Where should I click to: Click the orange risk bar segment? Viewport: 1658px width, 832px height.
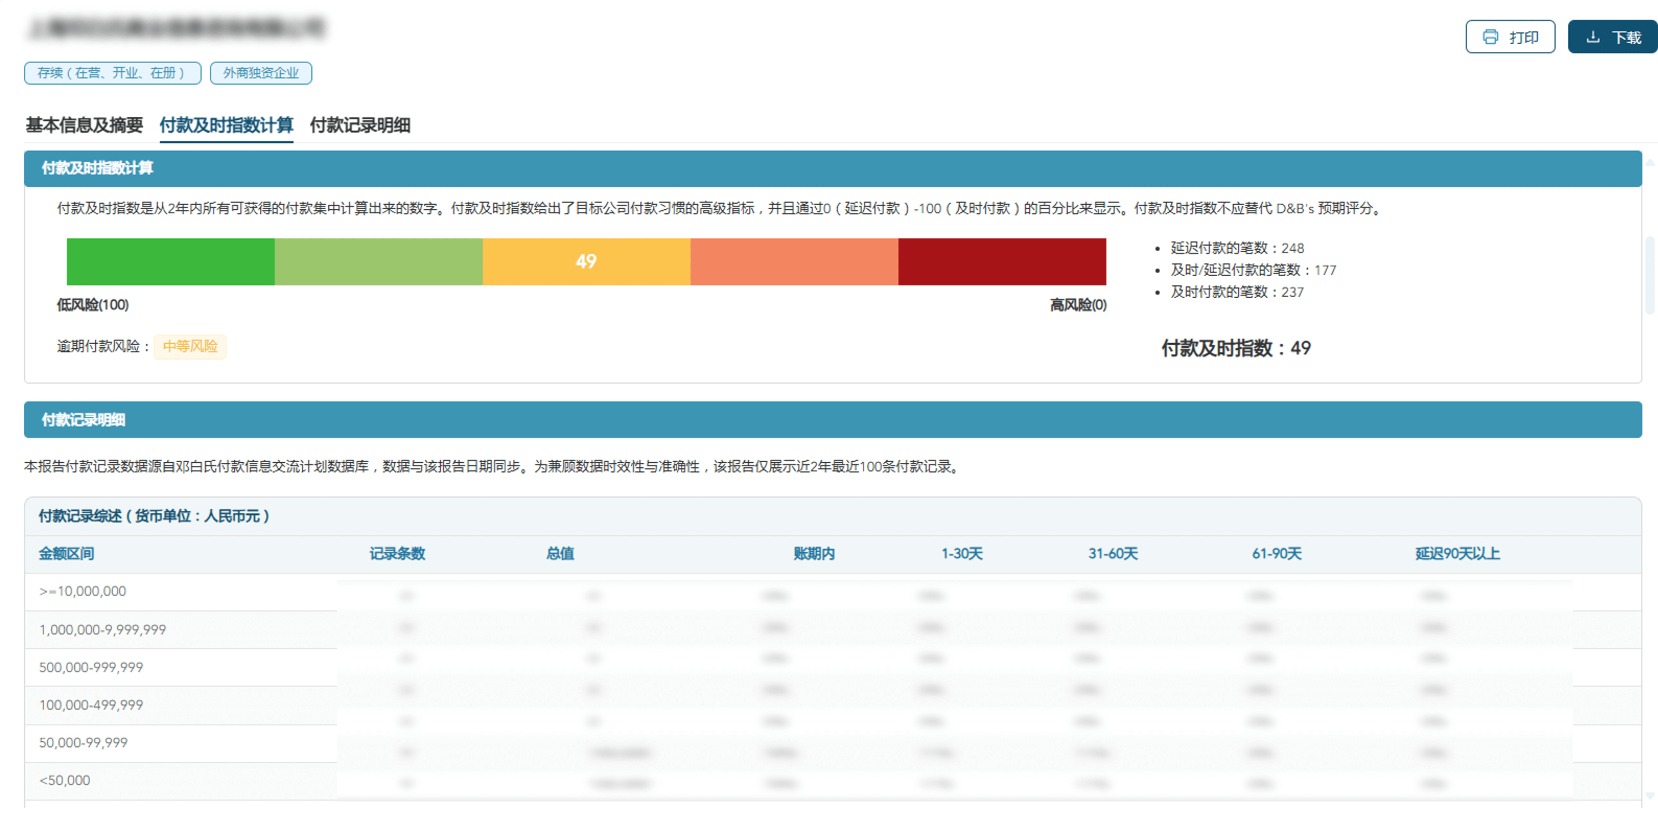click(793, 261)
